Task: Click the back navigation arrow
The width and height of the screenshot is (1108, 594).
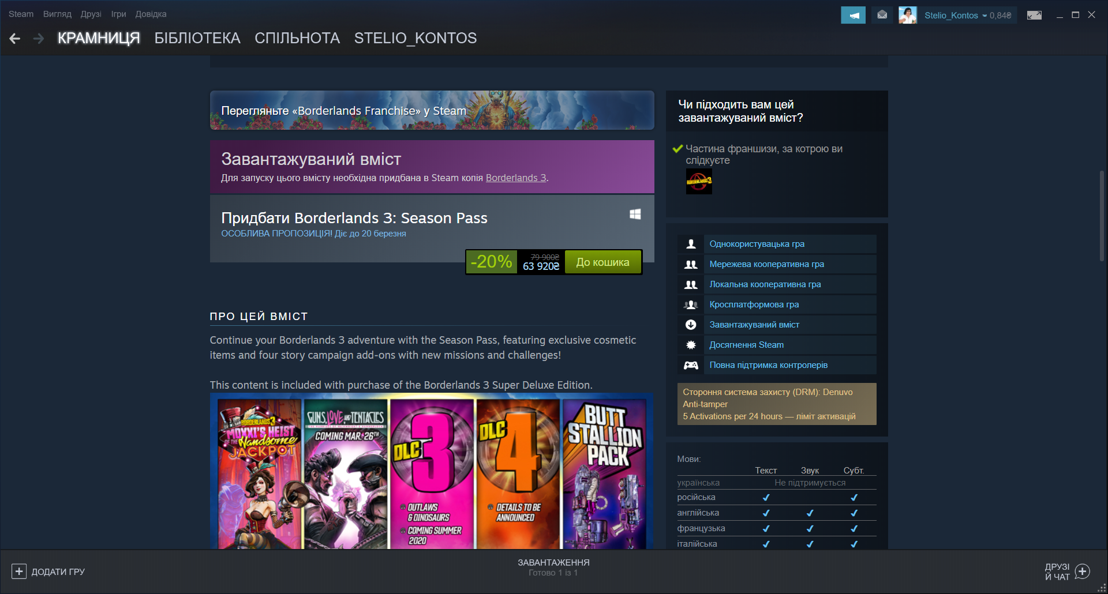Action: [15, 38]
